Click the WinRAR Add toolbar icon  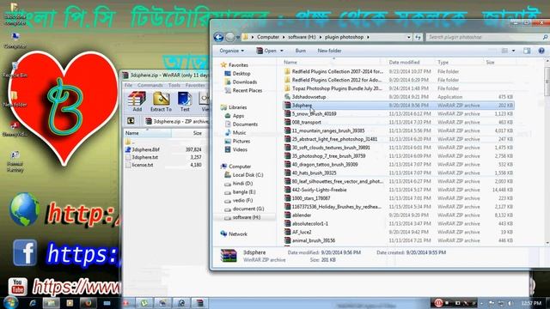[137, 101]
